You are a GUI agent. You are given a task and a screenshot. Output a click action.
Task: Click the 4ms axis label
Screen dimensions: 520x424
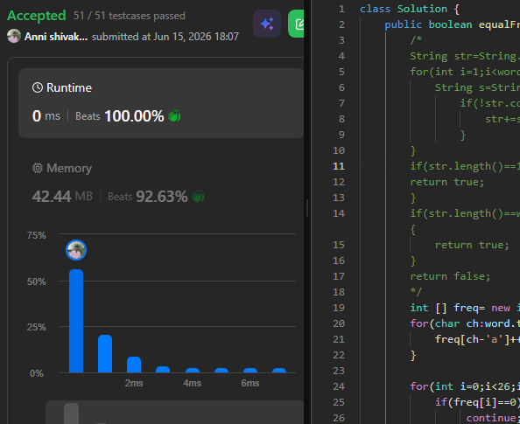coord(193,383)
